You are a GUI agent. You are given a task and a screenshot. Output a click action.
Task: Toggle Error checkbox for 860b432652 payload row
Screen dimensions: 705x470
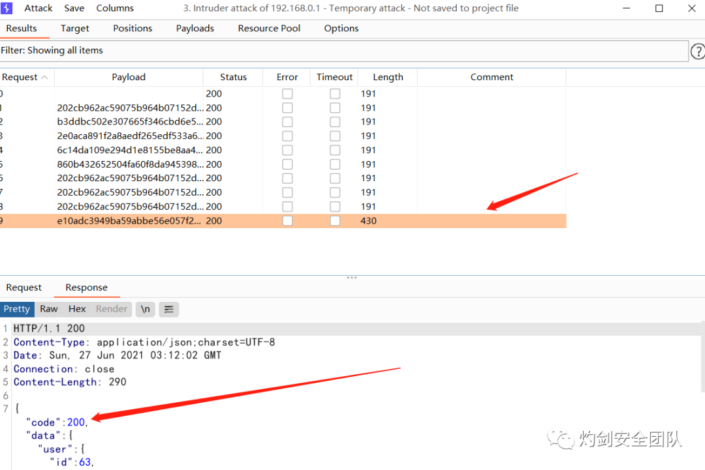pos(287,165)
